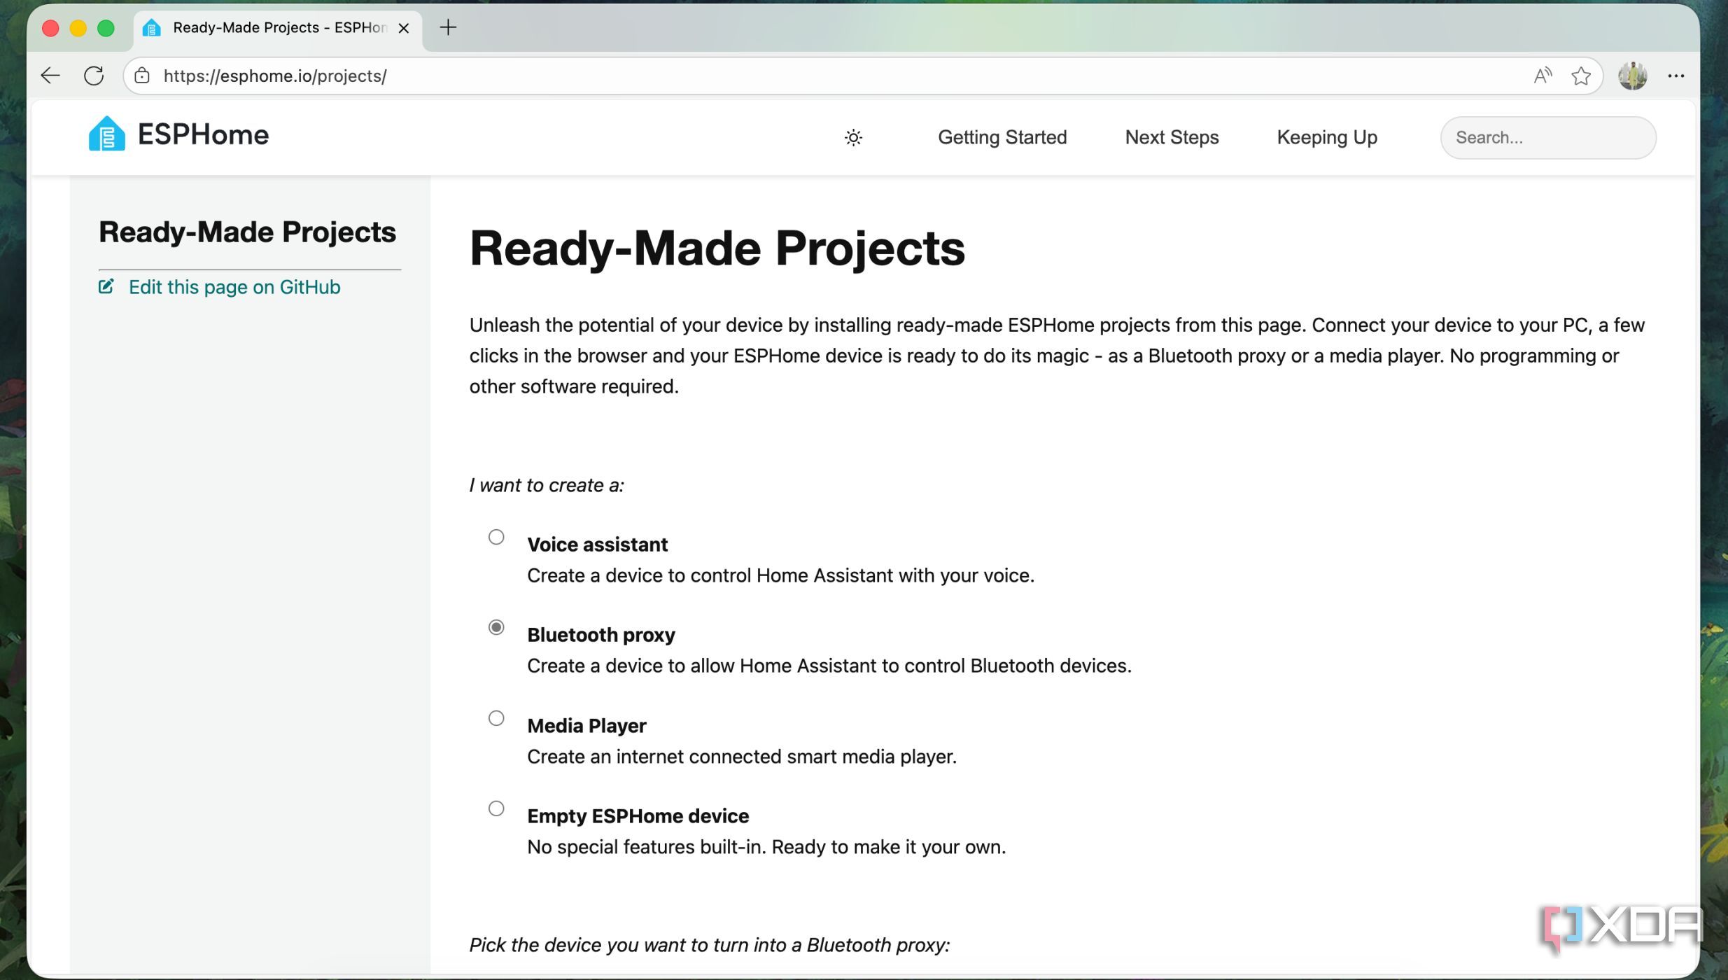
Task: Close the Ready-Made Projects browser tab
Action: [x=404, y=28]
